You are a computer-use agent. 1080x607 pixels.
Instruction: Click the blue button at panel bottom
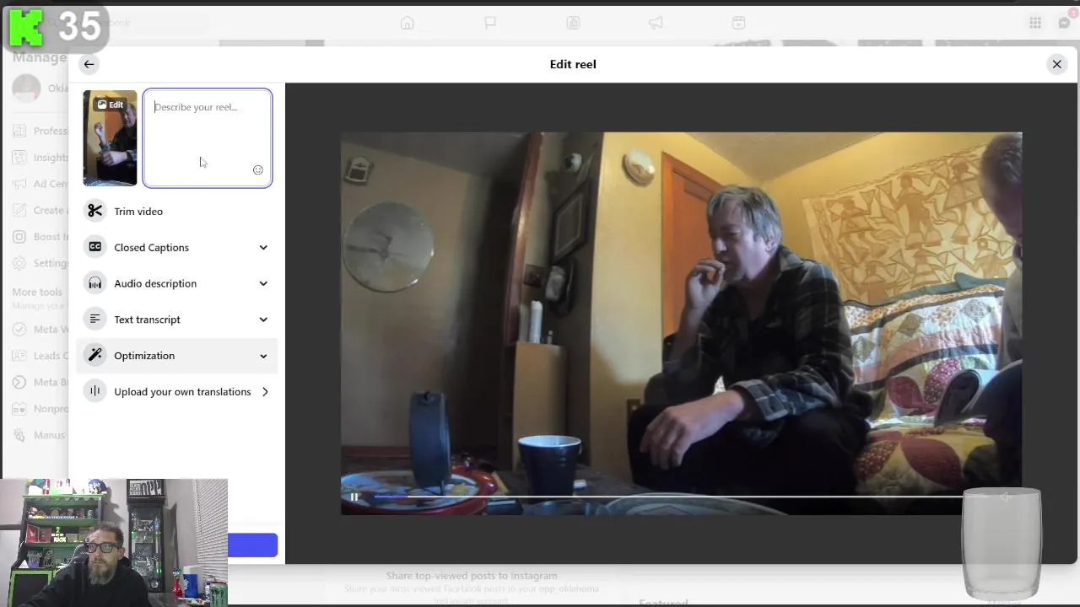click(252, 545)
